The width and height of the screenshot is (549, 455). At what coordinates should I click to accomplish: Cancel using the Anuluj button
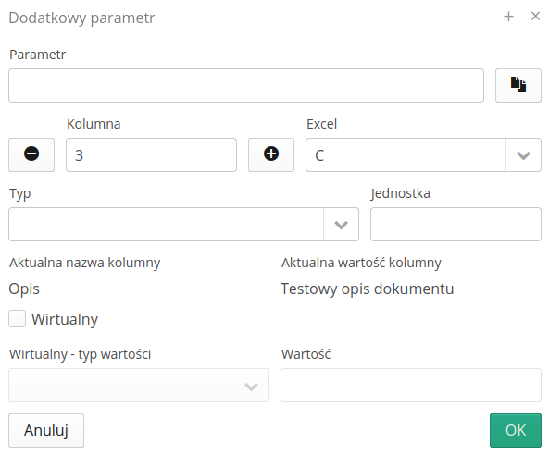click(x=46, y=430)
